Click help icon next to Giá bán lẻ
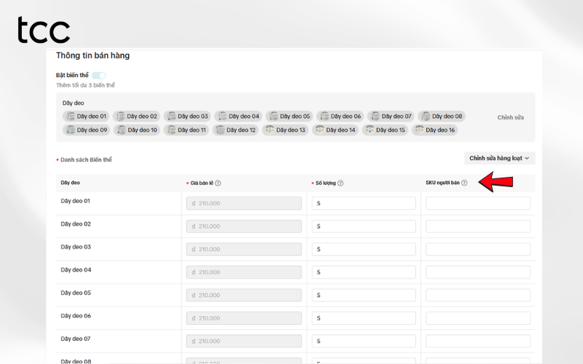Viewport: 583px width, 364px height. [x=218, y=183]
